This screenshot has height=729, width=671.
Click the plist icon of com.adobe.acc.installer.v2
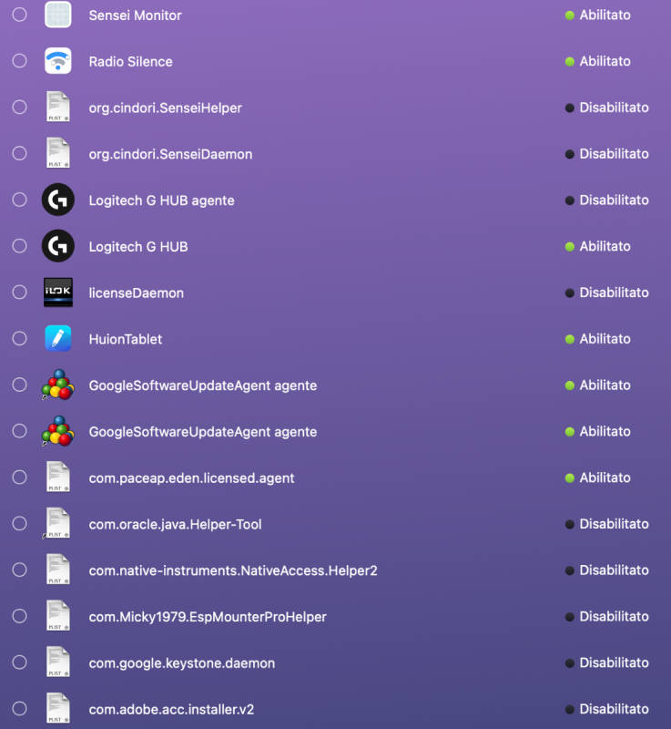[58, 709]
